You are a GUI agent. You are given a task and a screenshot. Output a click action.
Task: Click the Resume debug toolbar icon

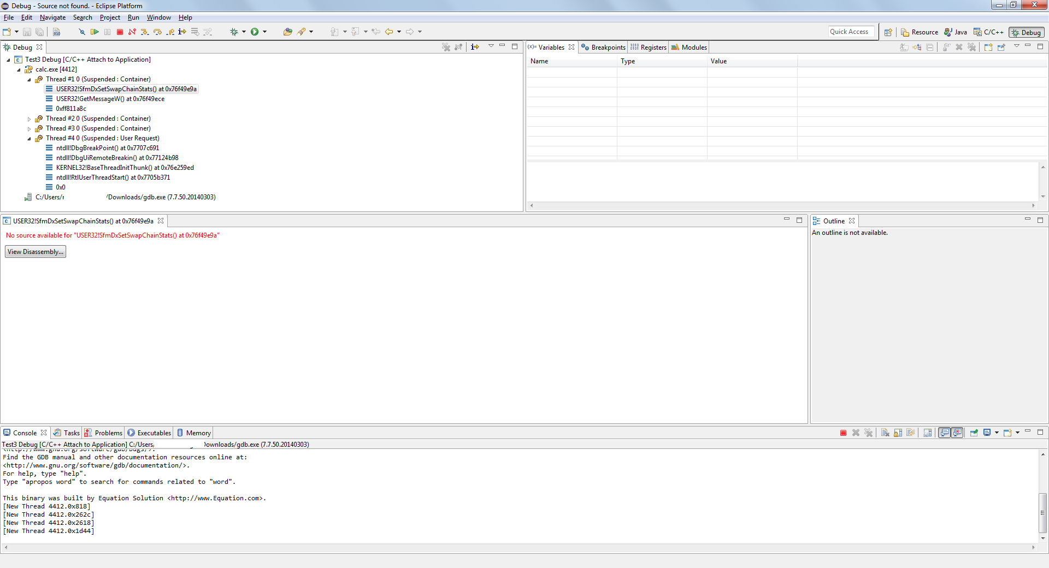[x=95, y=32]
